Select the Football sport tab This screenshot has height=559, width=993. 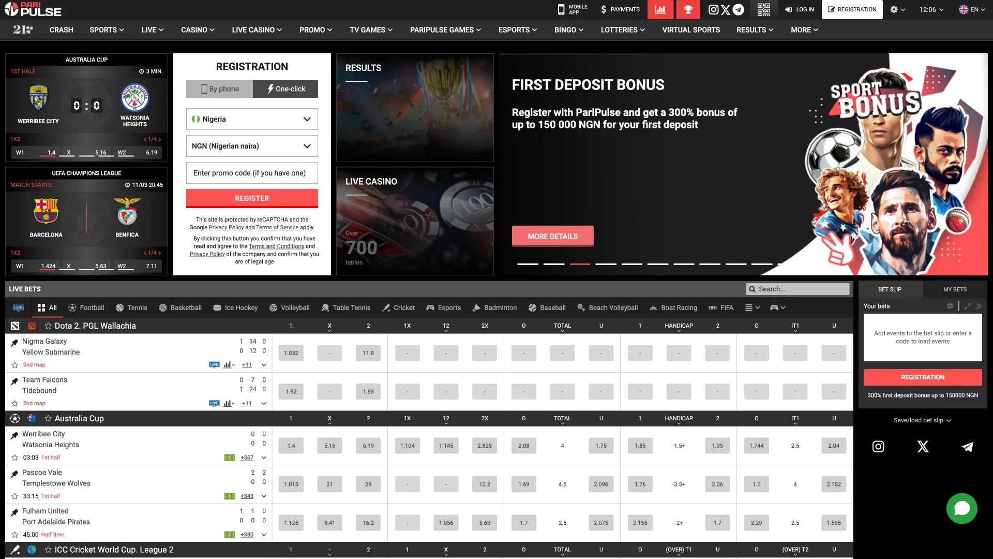[x=86, y=307]
